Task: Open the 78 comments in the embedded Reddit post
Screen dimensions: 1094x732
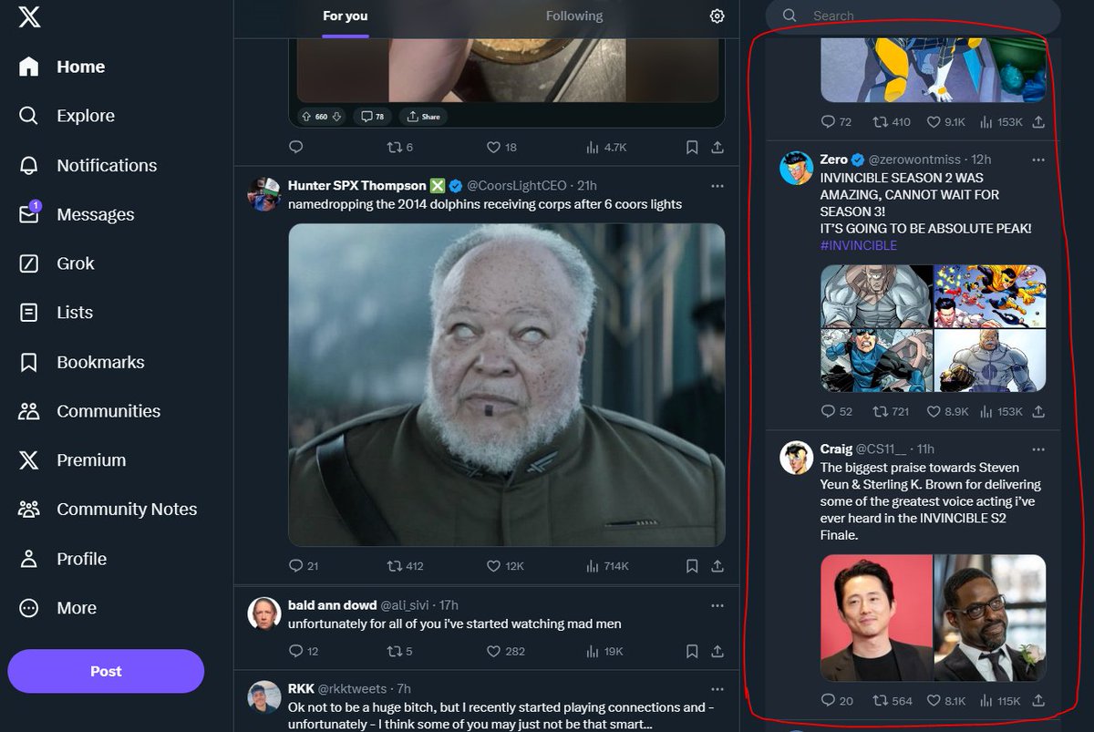Action: (x=372, y=117)
